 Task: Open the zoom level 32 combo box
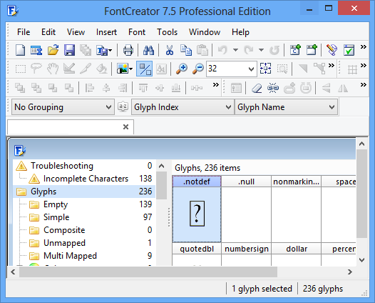tap(232, 69)
